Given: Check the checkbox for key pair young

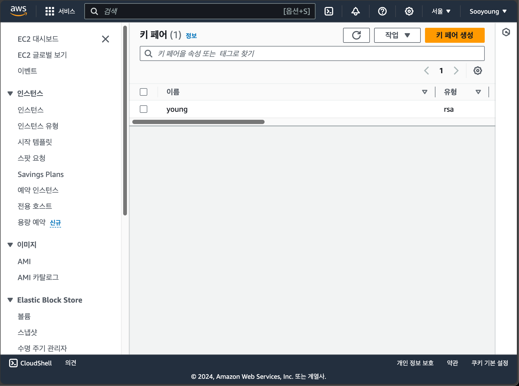Looking at the screenshot, I should [x=144, y=109].
